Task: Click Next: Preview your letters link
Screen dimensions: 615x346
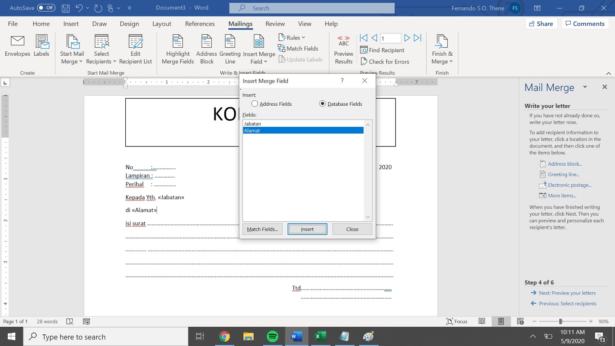Action: 567,293
